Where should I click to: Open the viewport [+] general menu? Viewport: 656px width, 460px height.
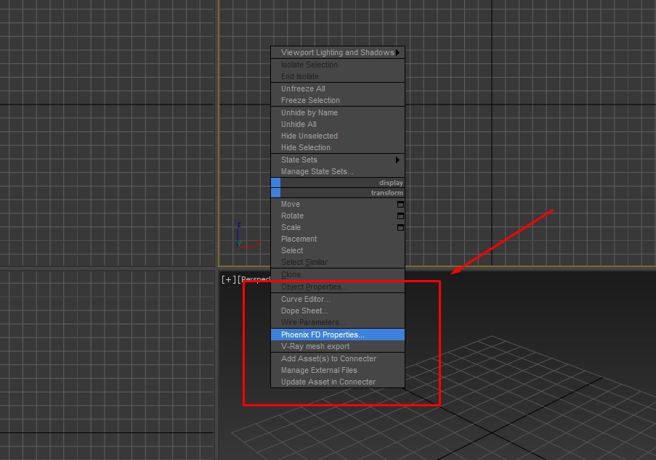pos(229,279)
